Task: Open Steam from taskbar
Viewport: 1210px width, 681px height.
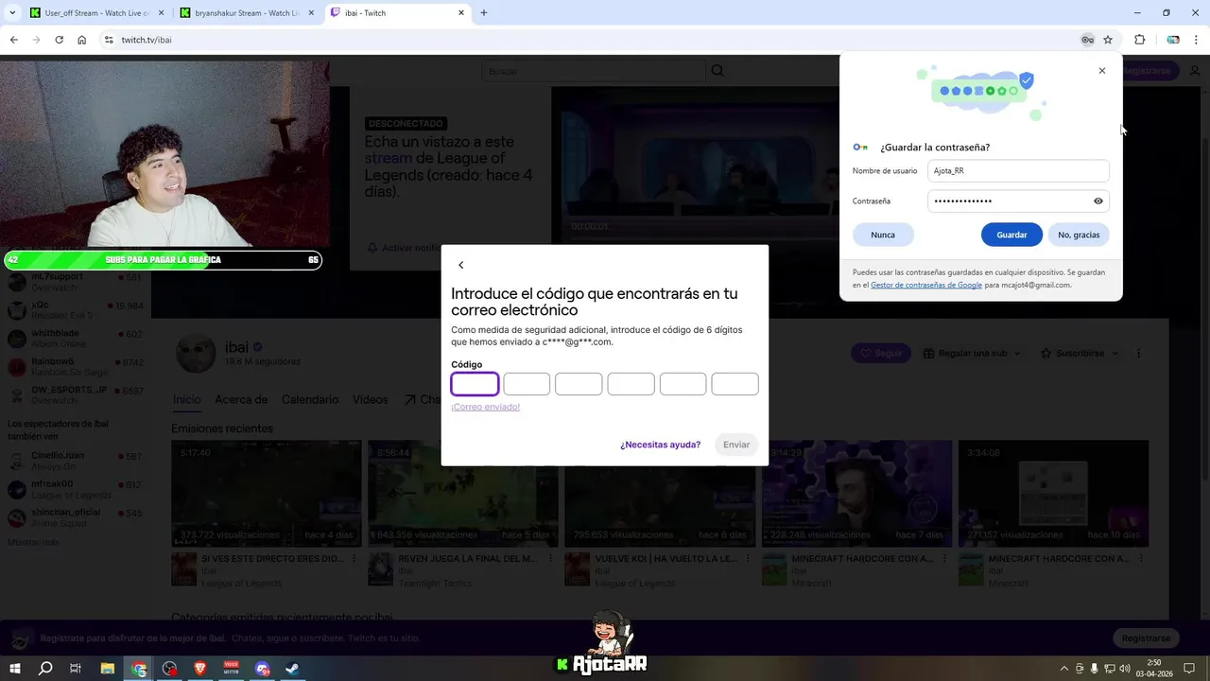Action: (x=293, y=669)
